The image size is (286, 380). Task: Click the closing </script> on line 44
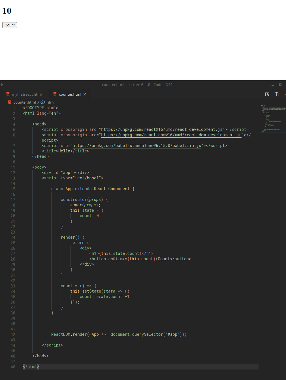pyautogui.click(x=52, y=345)
